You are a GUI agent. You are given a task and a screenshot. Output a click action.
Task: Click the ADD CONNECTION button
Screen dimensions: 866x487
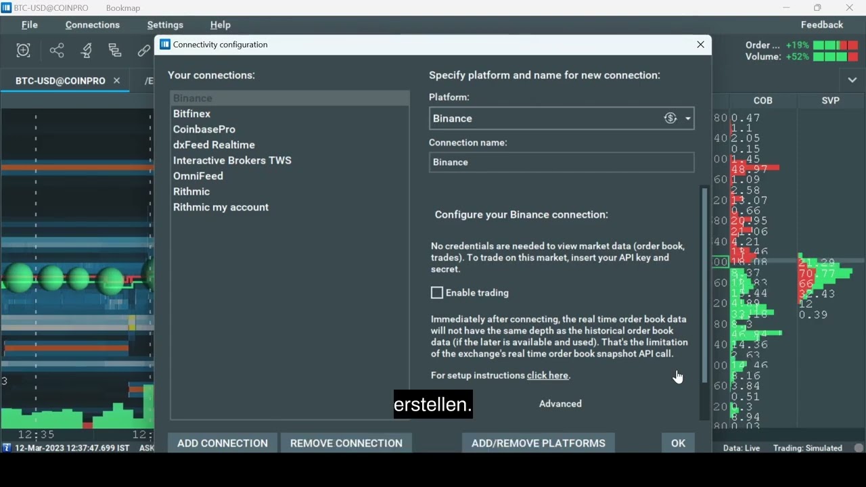tap(223, 443)
